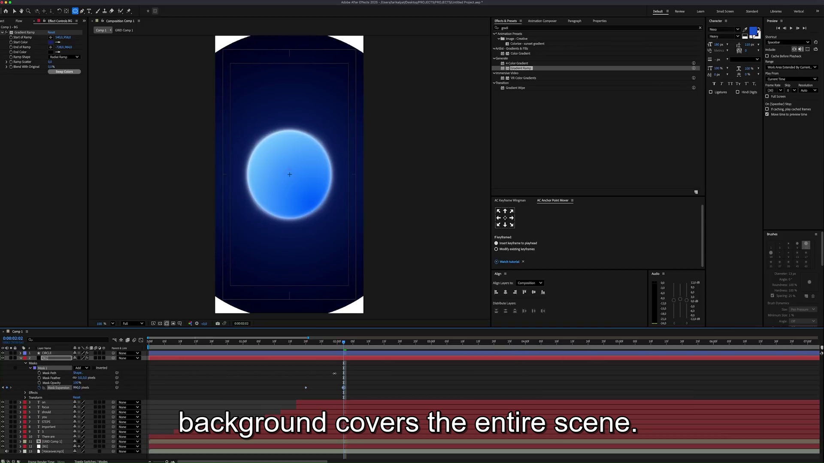Enable Ligatures checkbox
The image size is (824, 463).
click(x=711, y=92)
